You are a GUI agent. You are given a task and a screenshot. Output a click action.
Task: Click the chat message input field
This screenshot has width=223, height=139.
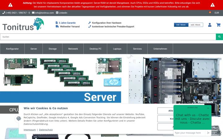pyautogui.click(x=189, y=133)
